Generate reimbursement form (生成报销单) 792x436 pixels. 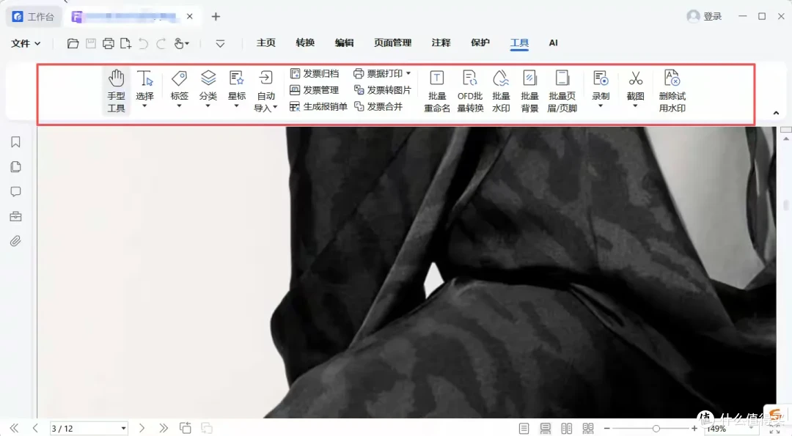pyautogui.click(x=318, y=107)
